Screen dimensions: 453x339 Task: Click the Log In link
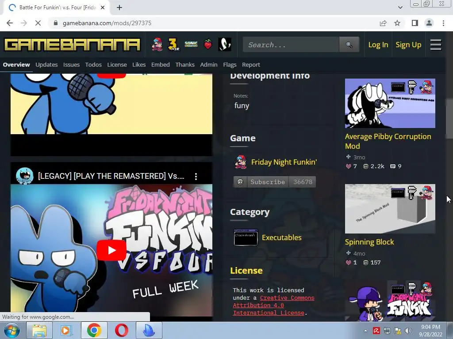(378, 45)
